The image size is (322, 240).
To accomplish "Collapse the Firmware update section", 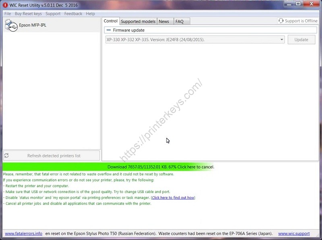I will click(x=109, y=30).
